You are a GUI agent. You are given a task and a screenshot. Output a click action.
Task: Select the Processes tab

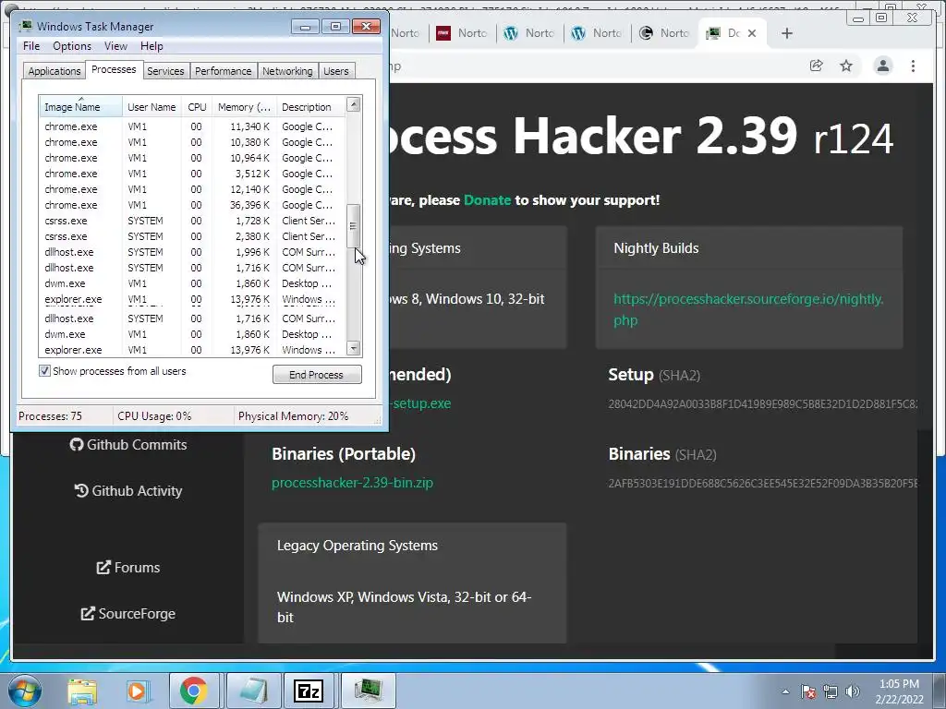114,69
